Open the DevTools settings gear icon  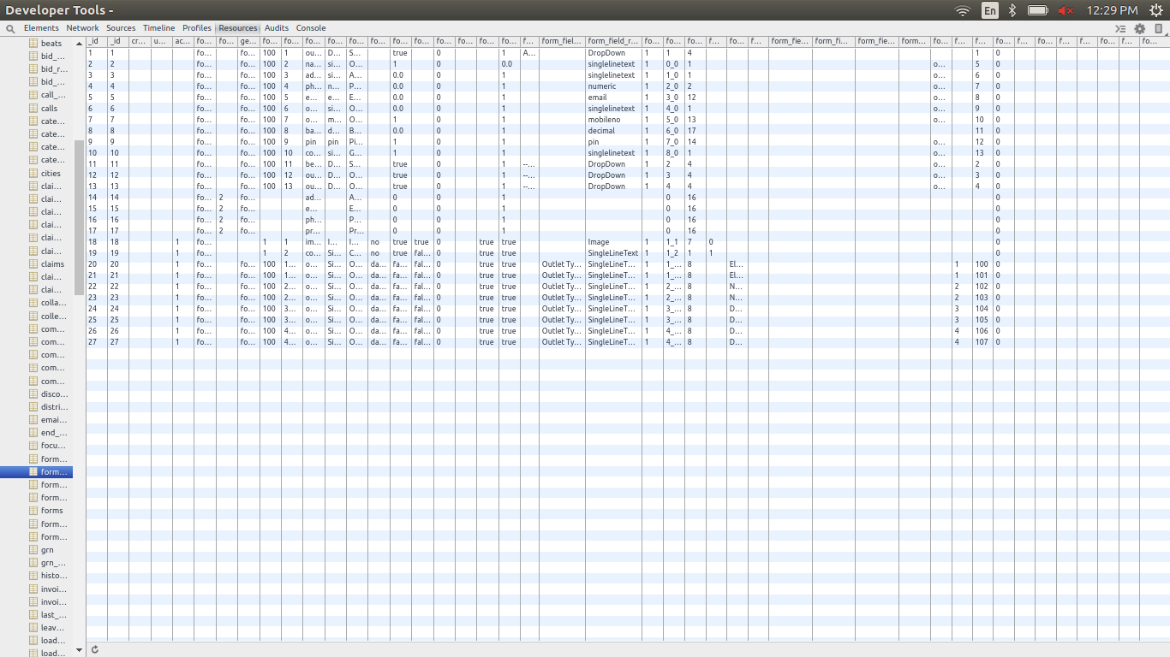[1139, 27]
